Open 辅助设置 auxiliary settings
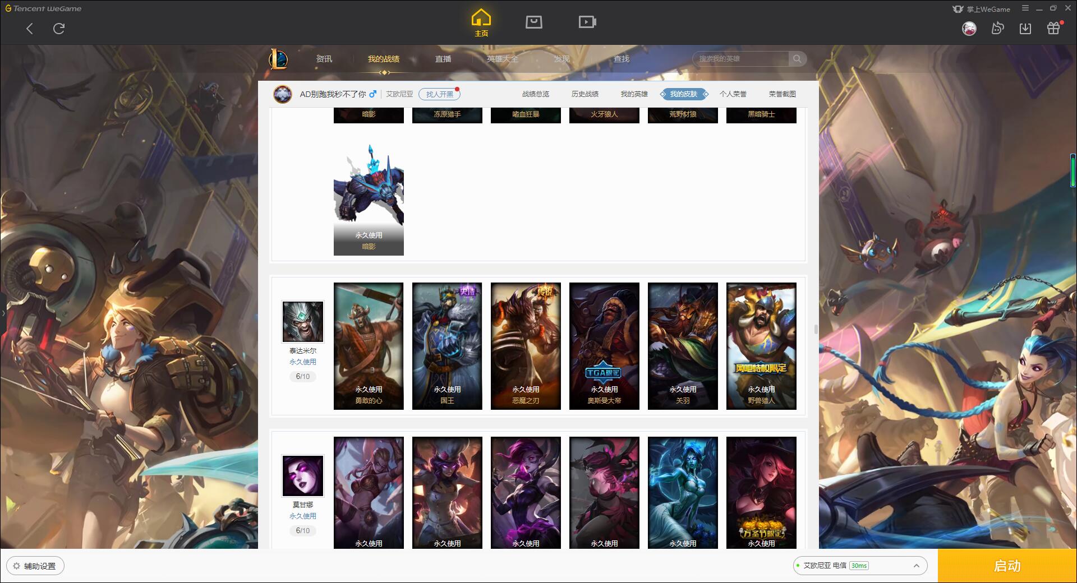 (35, 566)
